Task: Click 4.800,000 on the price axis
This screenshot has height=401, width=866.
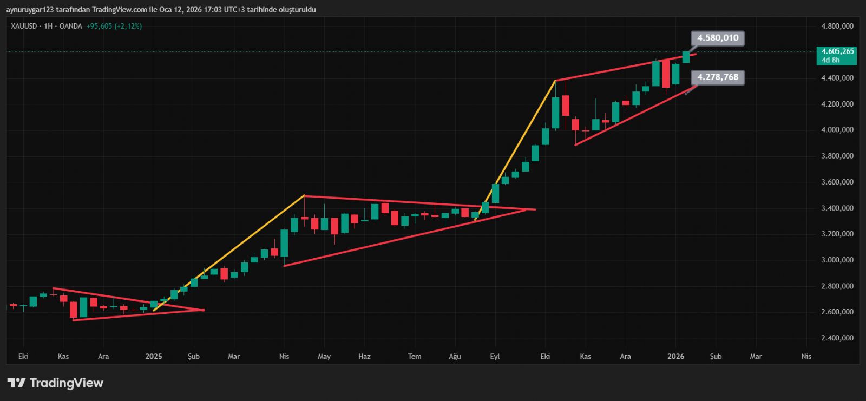Action: tap(837, 26)
